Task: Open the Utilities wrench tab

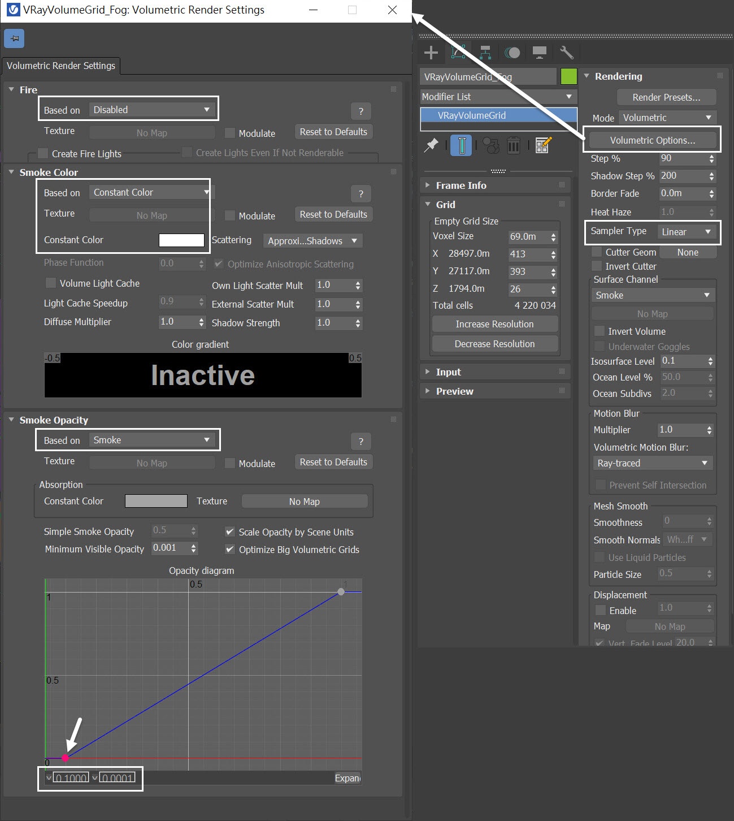Action: pos(566,53)
